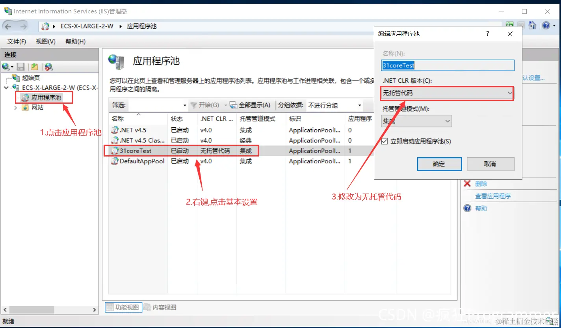Toggle 立即启动应用程序池 checkbox
This screenshot has width=561, height=328.
click(x=385, y=141)
